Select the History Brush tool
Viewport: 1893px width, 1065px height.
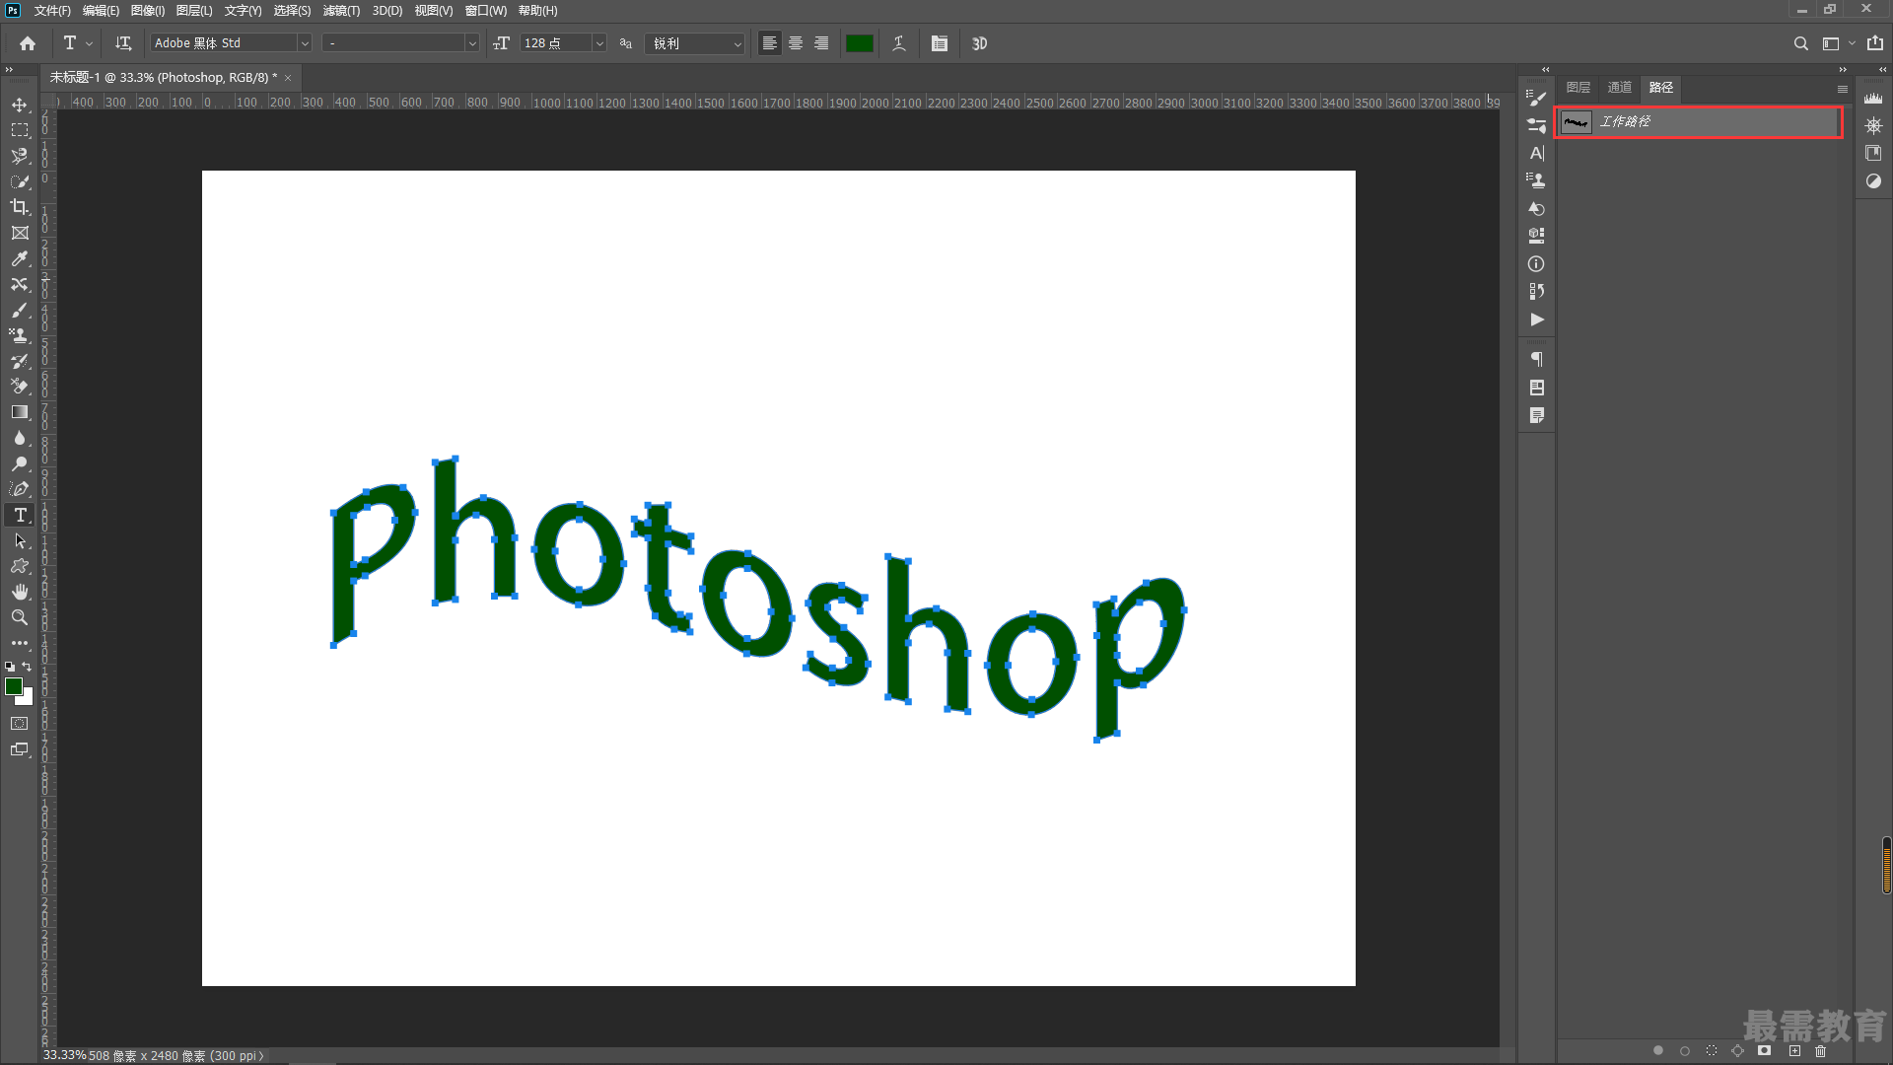click(x=20, y=361)
